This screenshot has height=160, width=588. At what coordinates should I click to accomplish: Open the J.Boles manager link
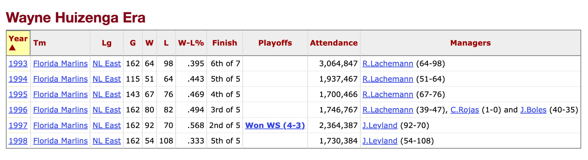coord(533,110)
